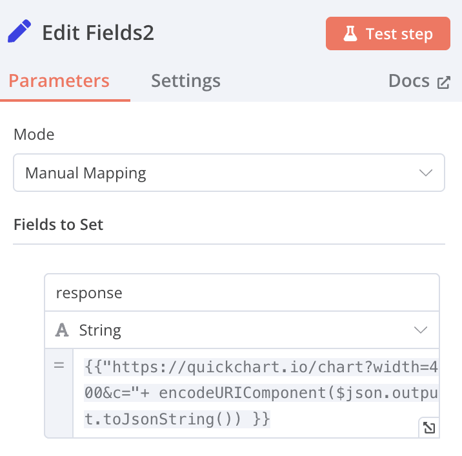Click the Mode label text
Image resolution: width=462 pixels, height=456 pixels.
coord(34,135)
